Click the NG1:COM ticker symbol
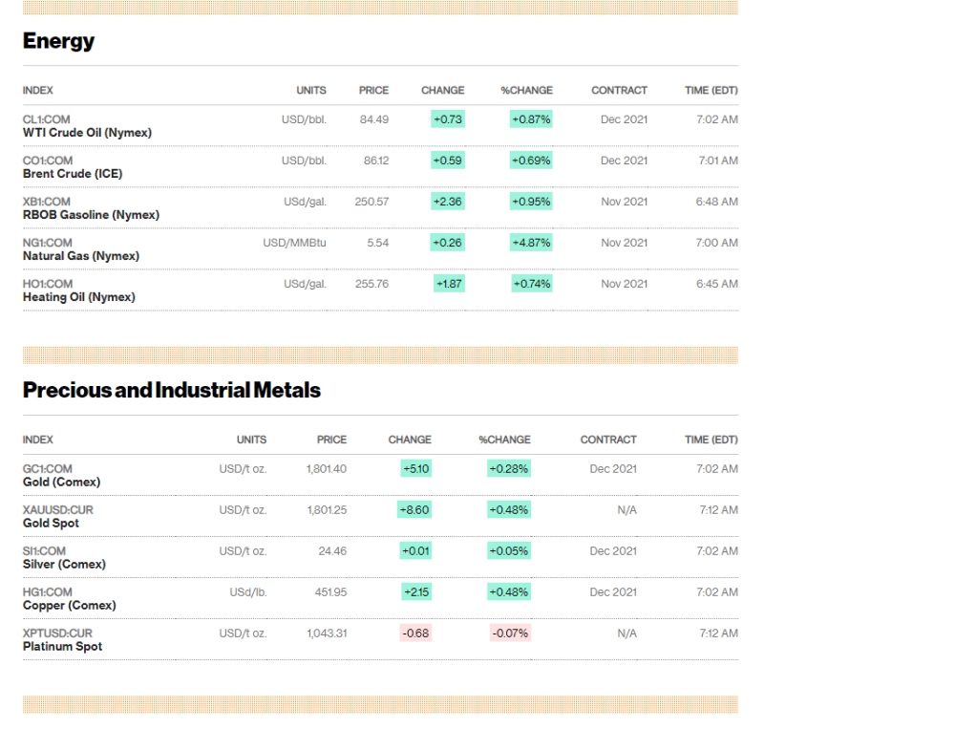Image resolution: width=955 pixels, height=730 pixels. [x=47, y=243]
